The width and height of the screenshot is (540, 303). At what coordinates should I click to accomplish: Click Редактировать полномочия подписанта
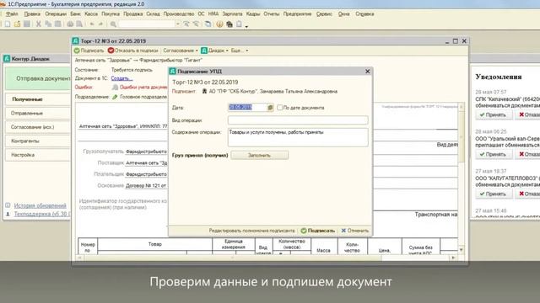point(251,231)
